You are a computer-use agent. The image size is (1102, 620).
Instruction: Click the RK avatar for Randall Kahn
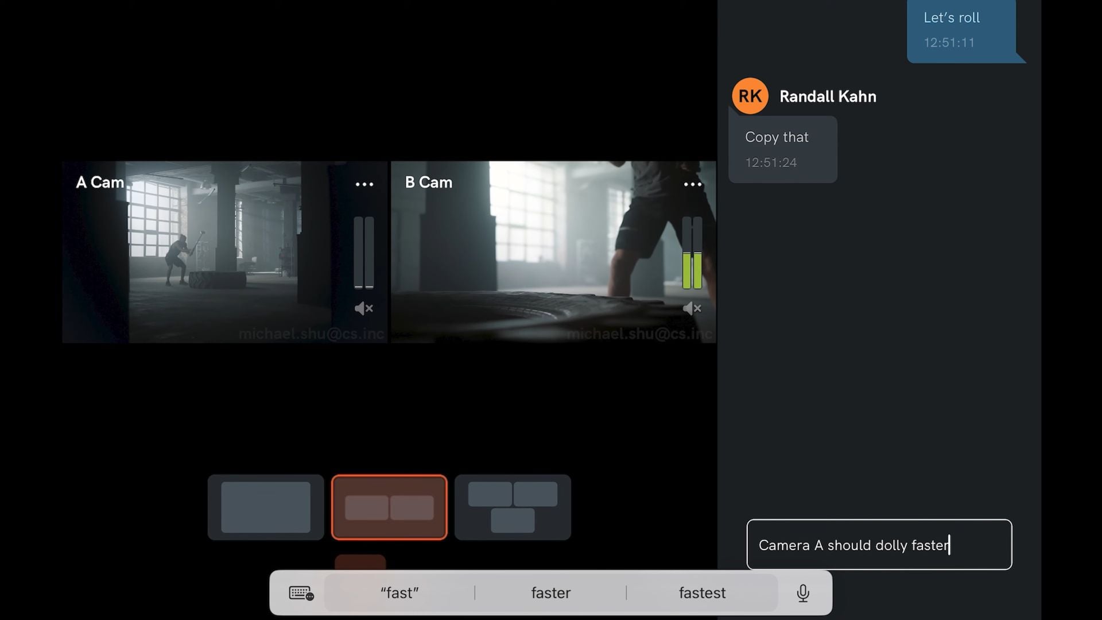750,96
